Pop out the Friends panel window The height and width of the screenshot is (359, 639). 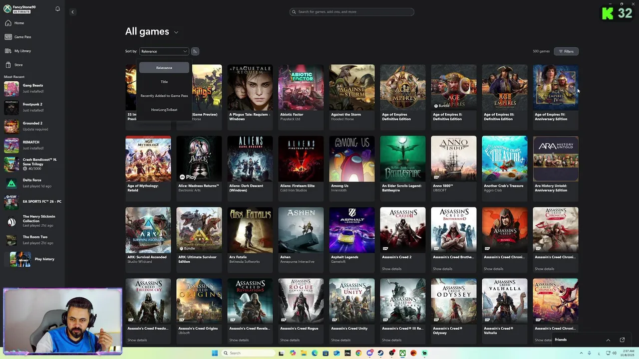coord(622,340)
